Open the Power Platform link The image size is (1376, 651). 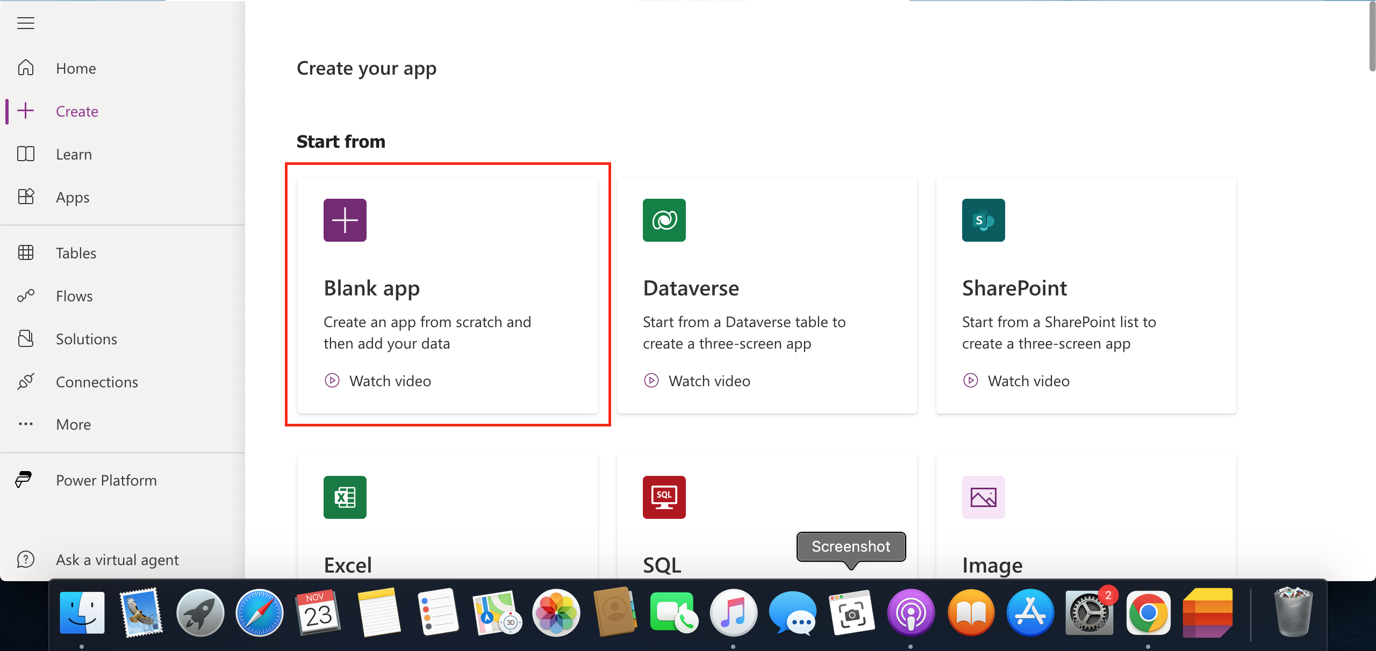[x=106, y=480]
